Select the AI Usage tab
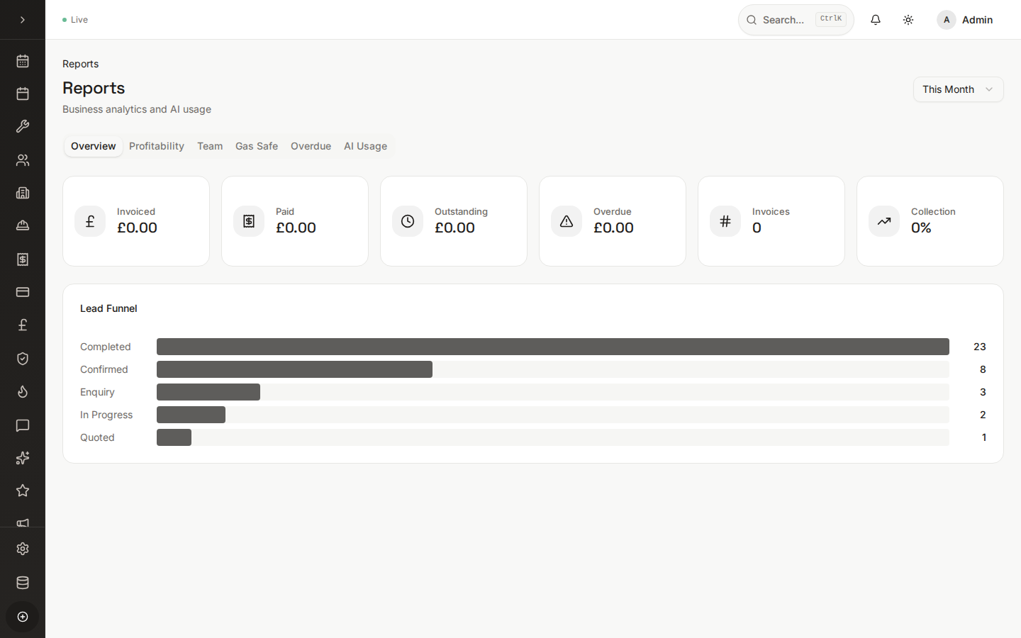The height and width of the screenshot is (638, 1021). [365, 146]
